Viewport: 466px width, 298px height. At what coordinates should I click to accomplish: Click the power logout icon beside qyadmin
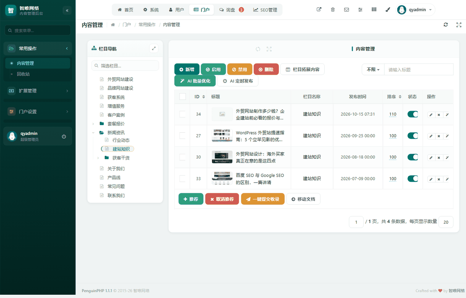point(64,136)
